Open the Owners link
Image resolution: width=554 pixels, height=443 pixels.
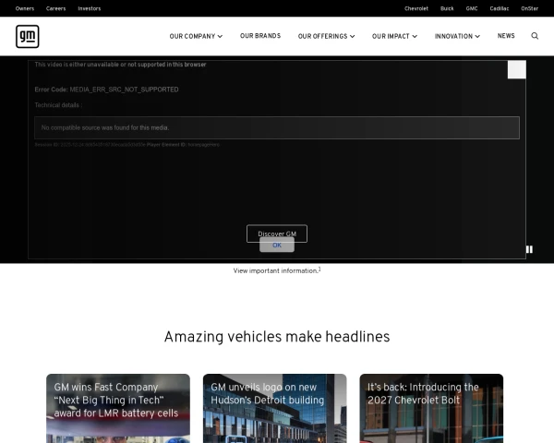25,8
